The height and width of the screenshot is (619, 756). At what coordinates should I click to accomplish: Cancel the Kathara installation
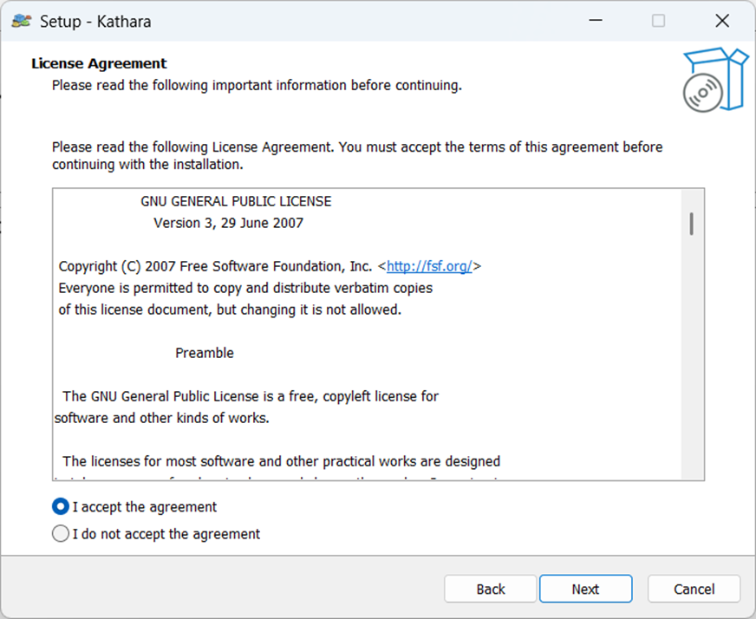click(694, 589)
